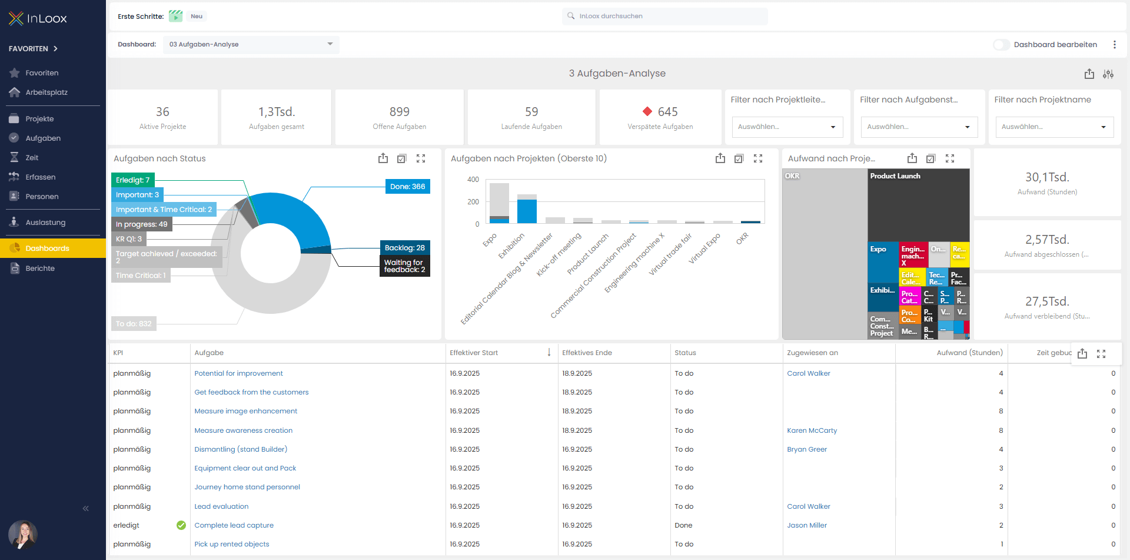
Task: Open the dashboard filter settings sliders icon
Action: coord(1108,74)
